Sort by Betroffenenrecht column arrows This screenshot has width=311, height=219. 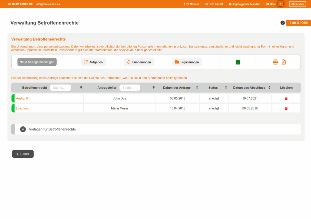click(81, 87)
